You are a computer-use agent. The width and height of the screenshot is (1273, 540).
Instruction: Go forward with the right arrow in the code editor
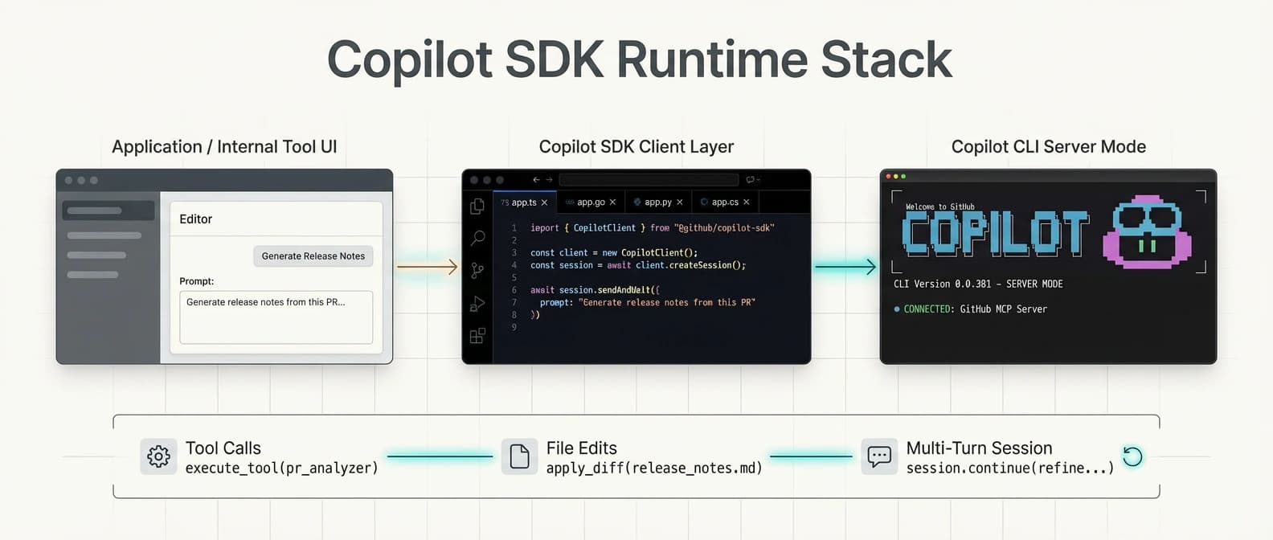tap(550, 180)
